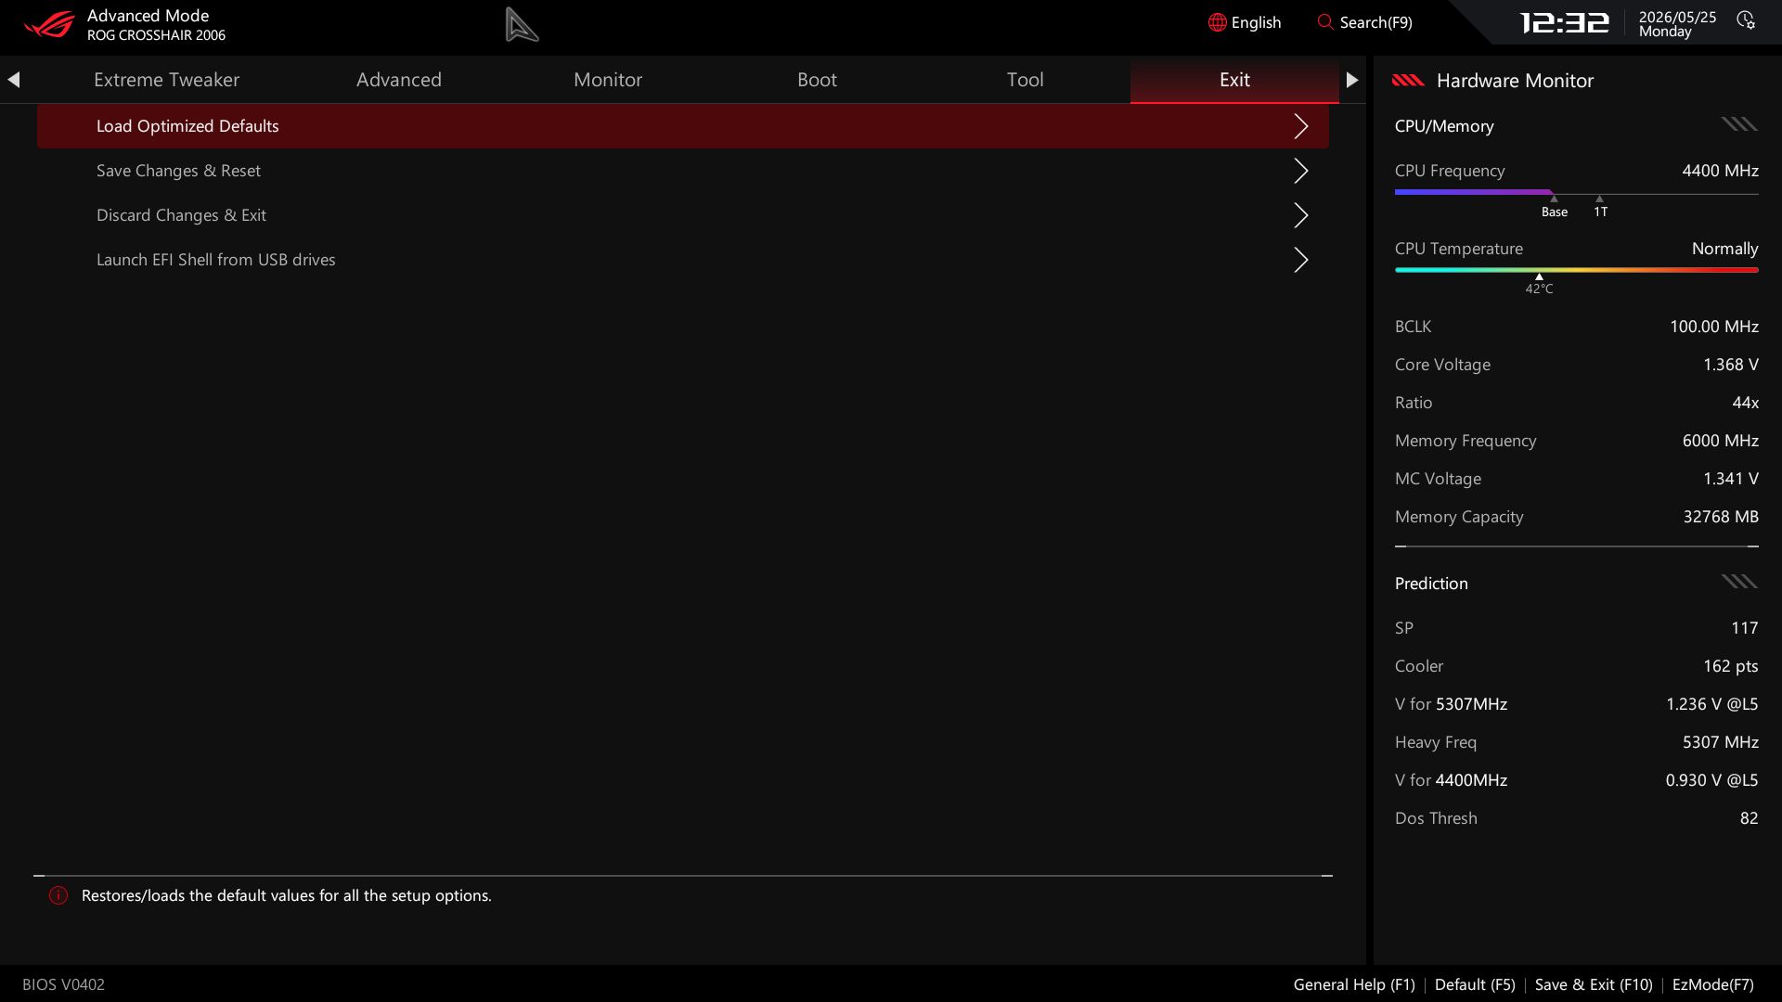Select Load Optimized Defaults
This screenshot has width=1782, height=1002.
pos(683,126)
